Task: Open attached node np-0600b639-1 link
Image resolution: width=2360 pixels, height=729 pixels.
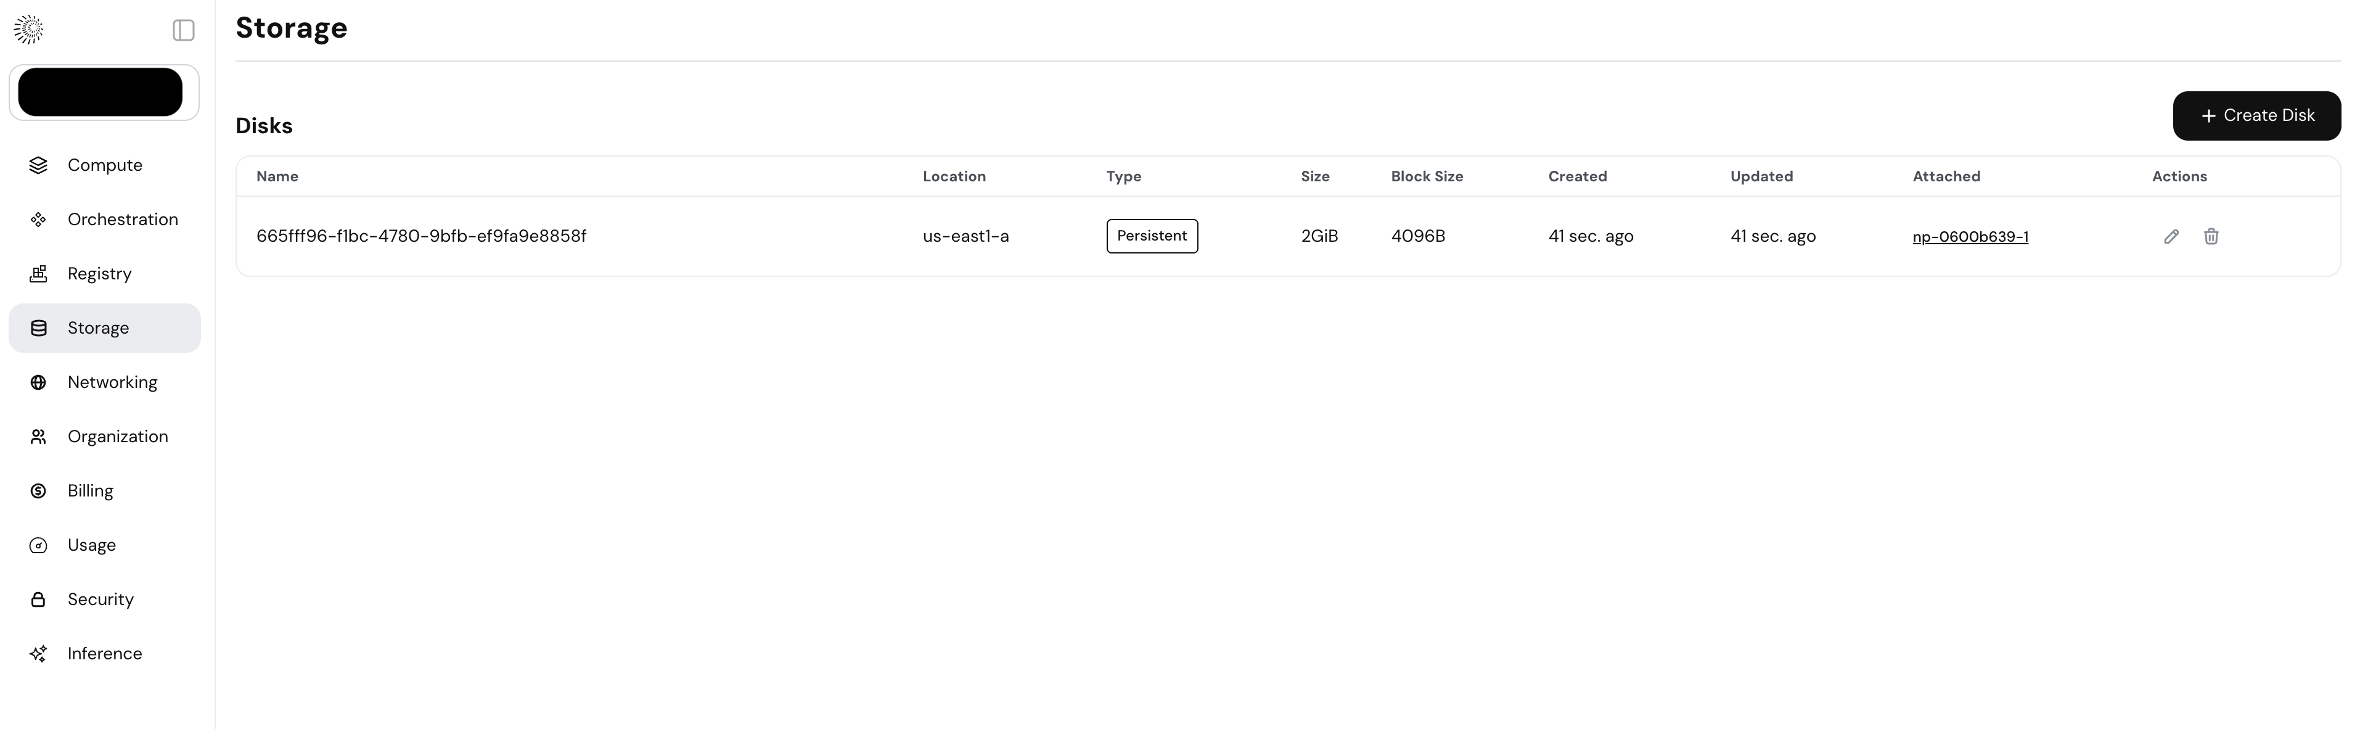Action: pos(1970,237)
